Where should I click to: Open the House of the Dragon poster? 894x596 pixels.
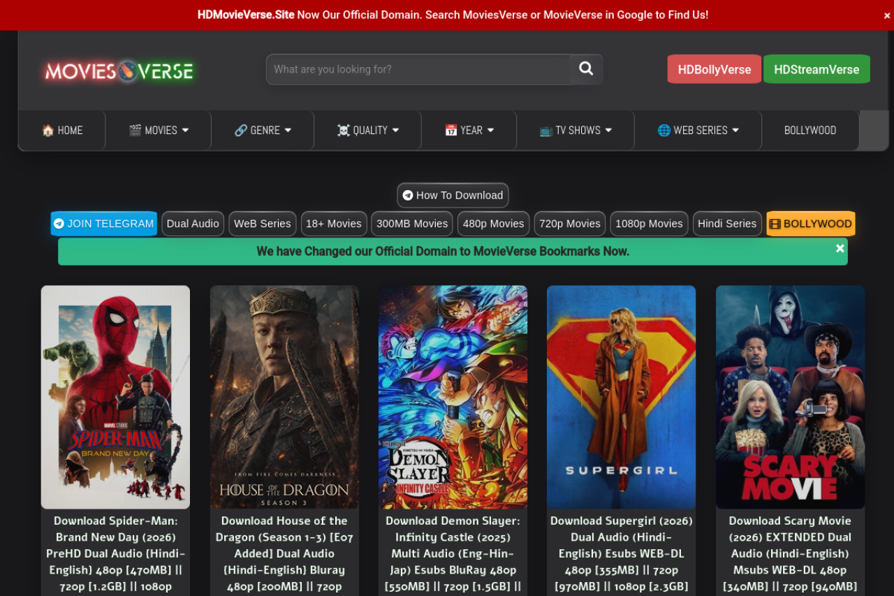284,397
